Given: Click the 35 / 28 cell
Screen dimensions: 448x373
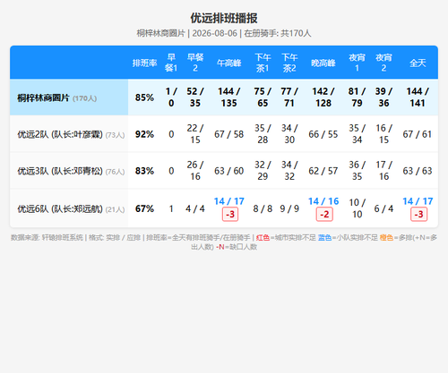Looking at the screenshot, I should pos(263,134).
